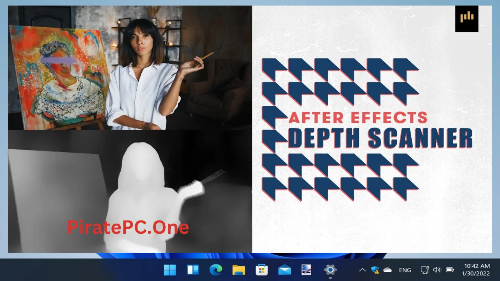The height and width of the screenshot is (281, 500).
Task: Select the grayscale depth map image
Action: coord(130,191)
